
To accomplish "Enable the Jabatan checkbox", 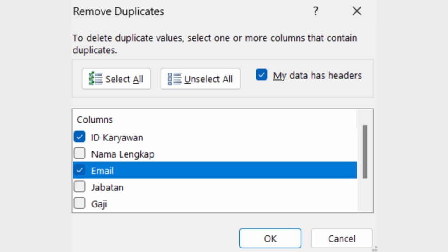I will (79, 186).
